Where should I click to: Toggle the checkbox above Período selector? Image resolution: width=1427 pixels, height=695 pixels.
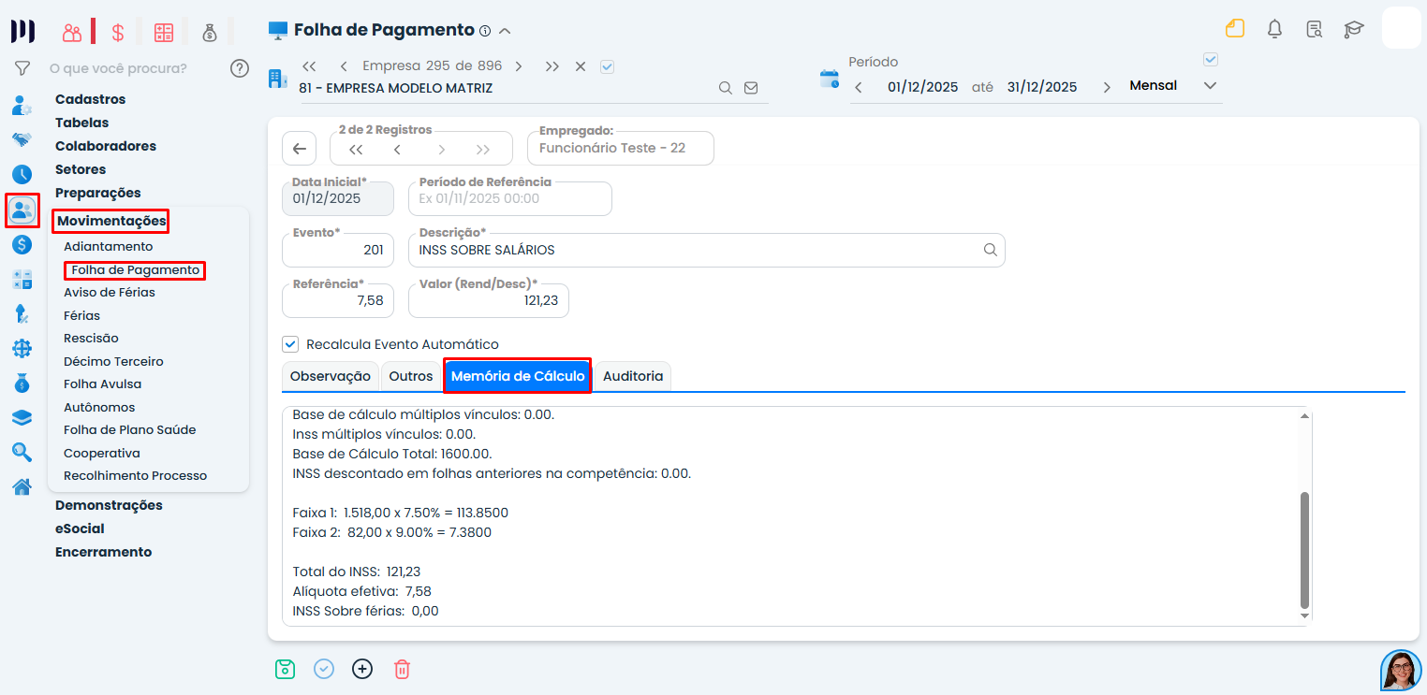[x=1211, y=60]
